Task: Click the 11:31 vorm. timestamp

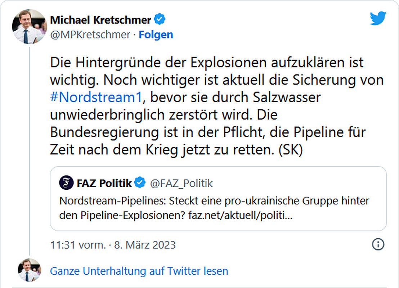Action: point(78,245)
